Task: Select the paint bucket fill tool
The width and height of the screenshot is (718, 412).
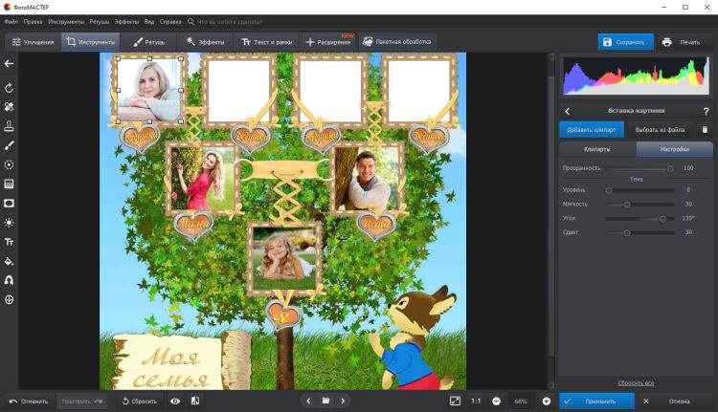Action: (x=9, y=261)
